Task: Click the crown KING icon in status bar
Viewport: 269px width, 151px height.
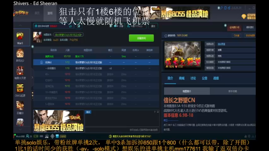Action: [47, 136]
